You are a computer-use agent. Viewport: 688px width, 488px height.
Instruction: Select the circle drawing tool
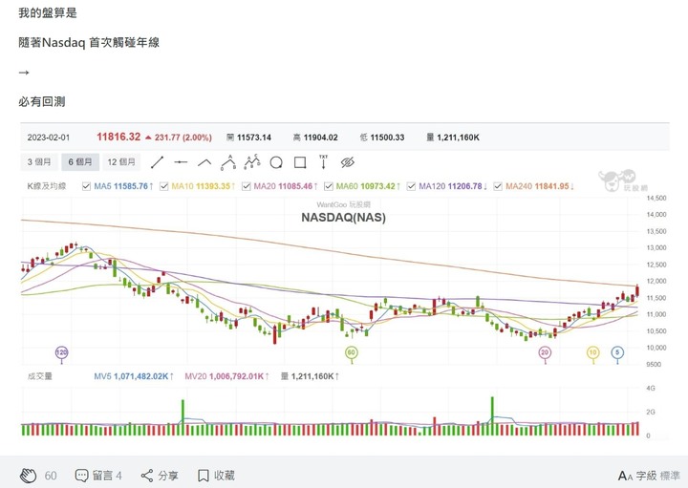pos(276,162)
